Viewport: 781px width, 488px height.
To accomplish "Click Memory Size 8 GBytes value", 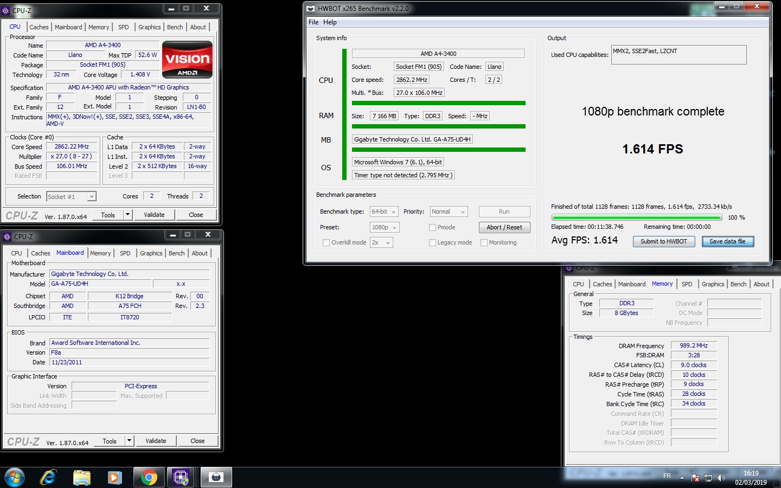I will click(626, 313).
